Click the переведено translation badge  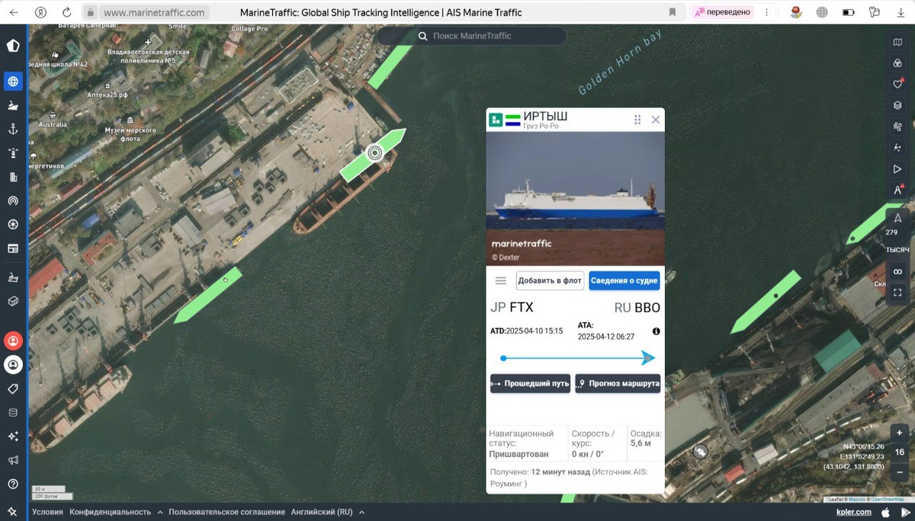pos(722,12)
